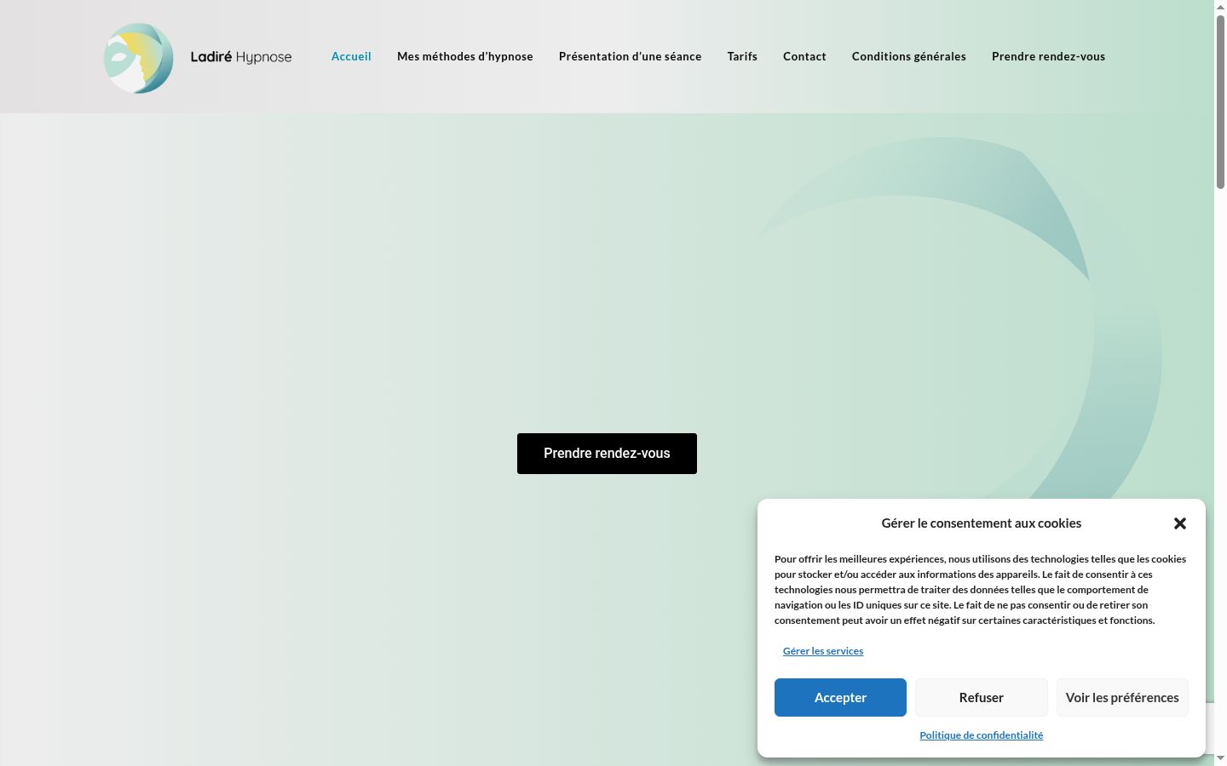Click the scrollbar down arrow
Screen dimensions: 1227x766
[x=1220, y=758]
